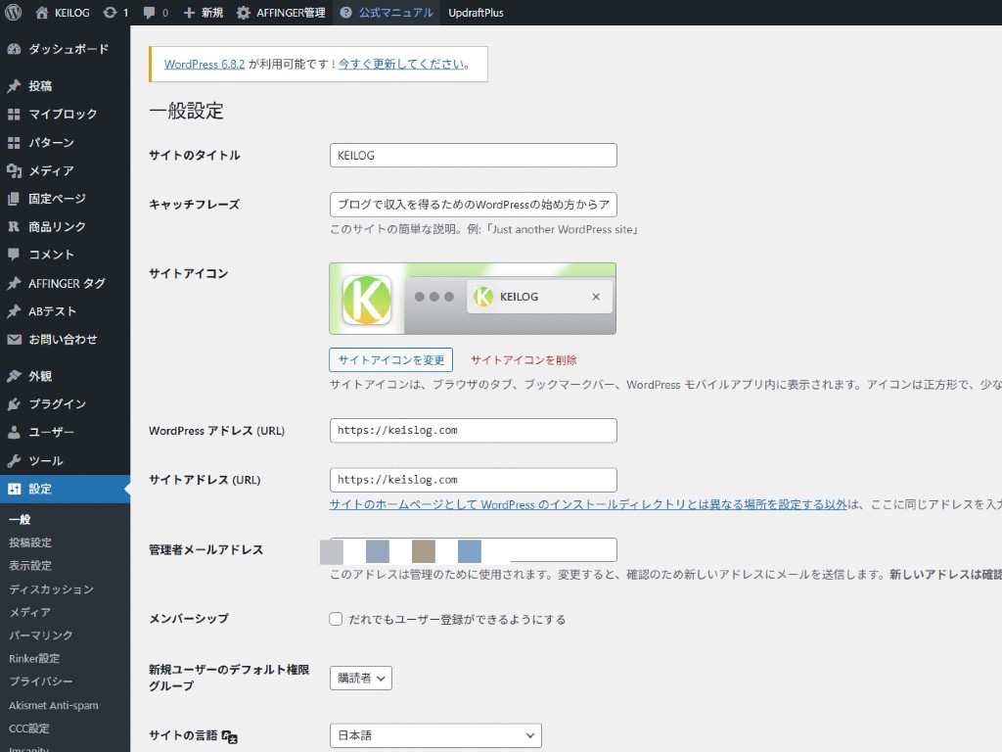
Task: Open パーマリンク settings submenu
Action: click(x=41, y=634)
